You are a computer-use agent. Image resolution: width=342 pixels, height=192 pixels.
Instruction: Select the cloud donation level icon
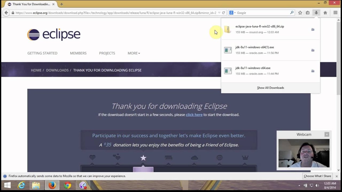point(195,158)
